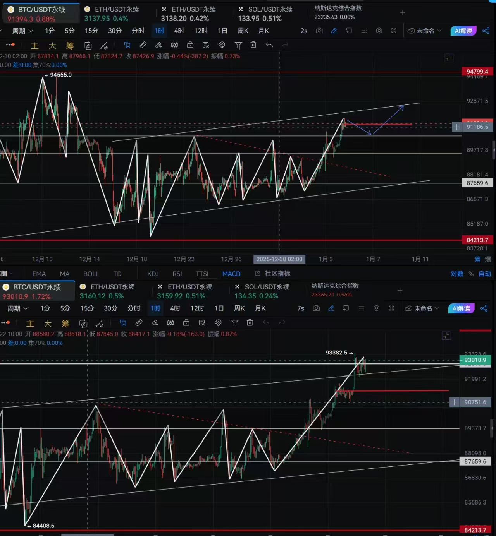
Task: Delete drawings with lower toolbar trash icon
Action: (x=250, y=322)
